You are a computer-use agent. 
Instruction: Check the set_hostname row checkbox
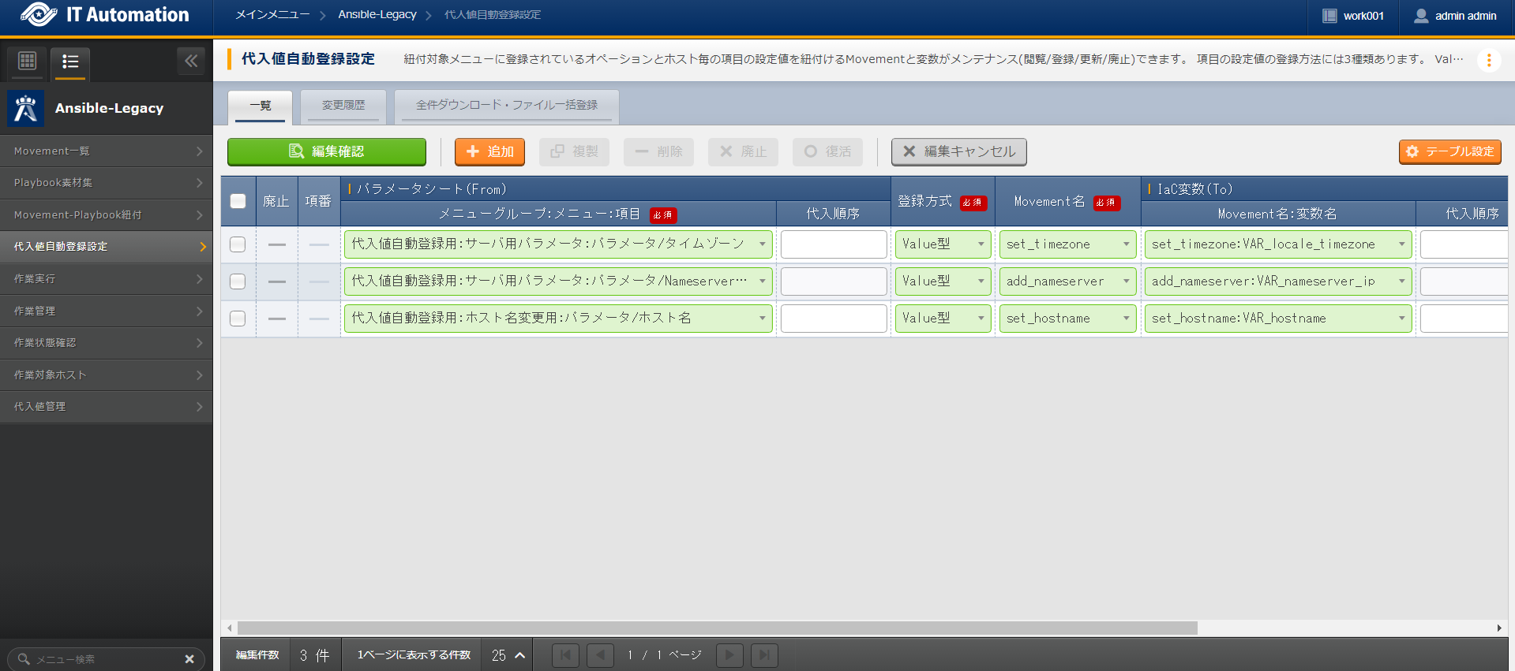coord(238,319)
